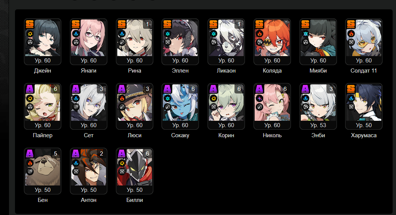Select the Джейн character card
The height and width of the screenshot is (215, 396).
(x=42, y=42)
